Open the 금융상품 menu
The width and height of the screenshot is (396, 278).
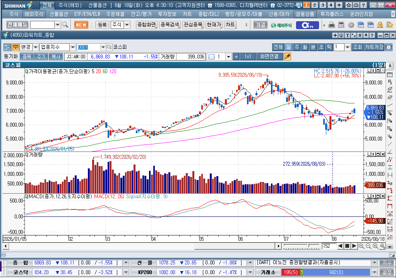(x=305, y=14)
